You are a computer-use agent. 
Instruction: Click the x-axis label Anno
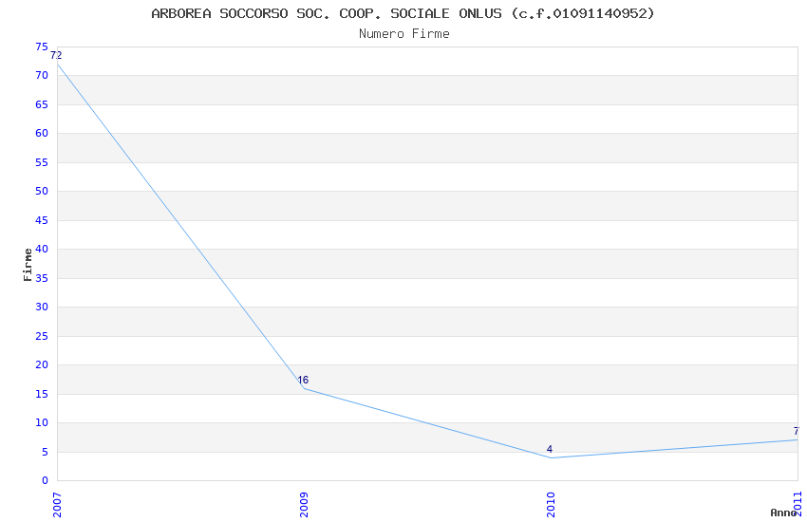click(x=783, y=513)
